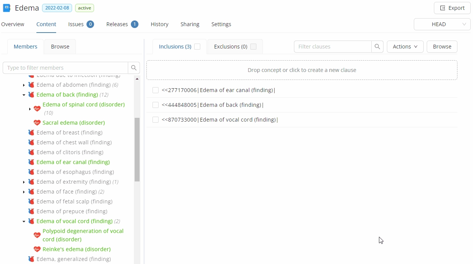Click the Export button
473x264 pixels.
click(452, 8)
